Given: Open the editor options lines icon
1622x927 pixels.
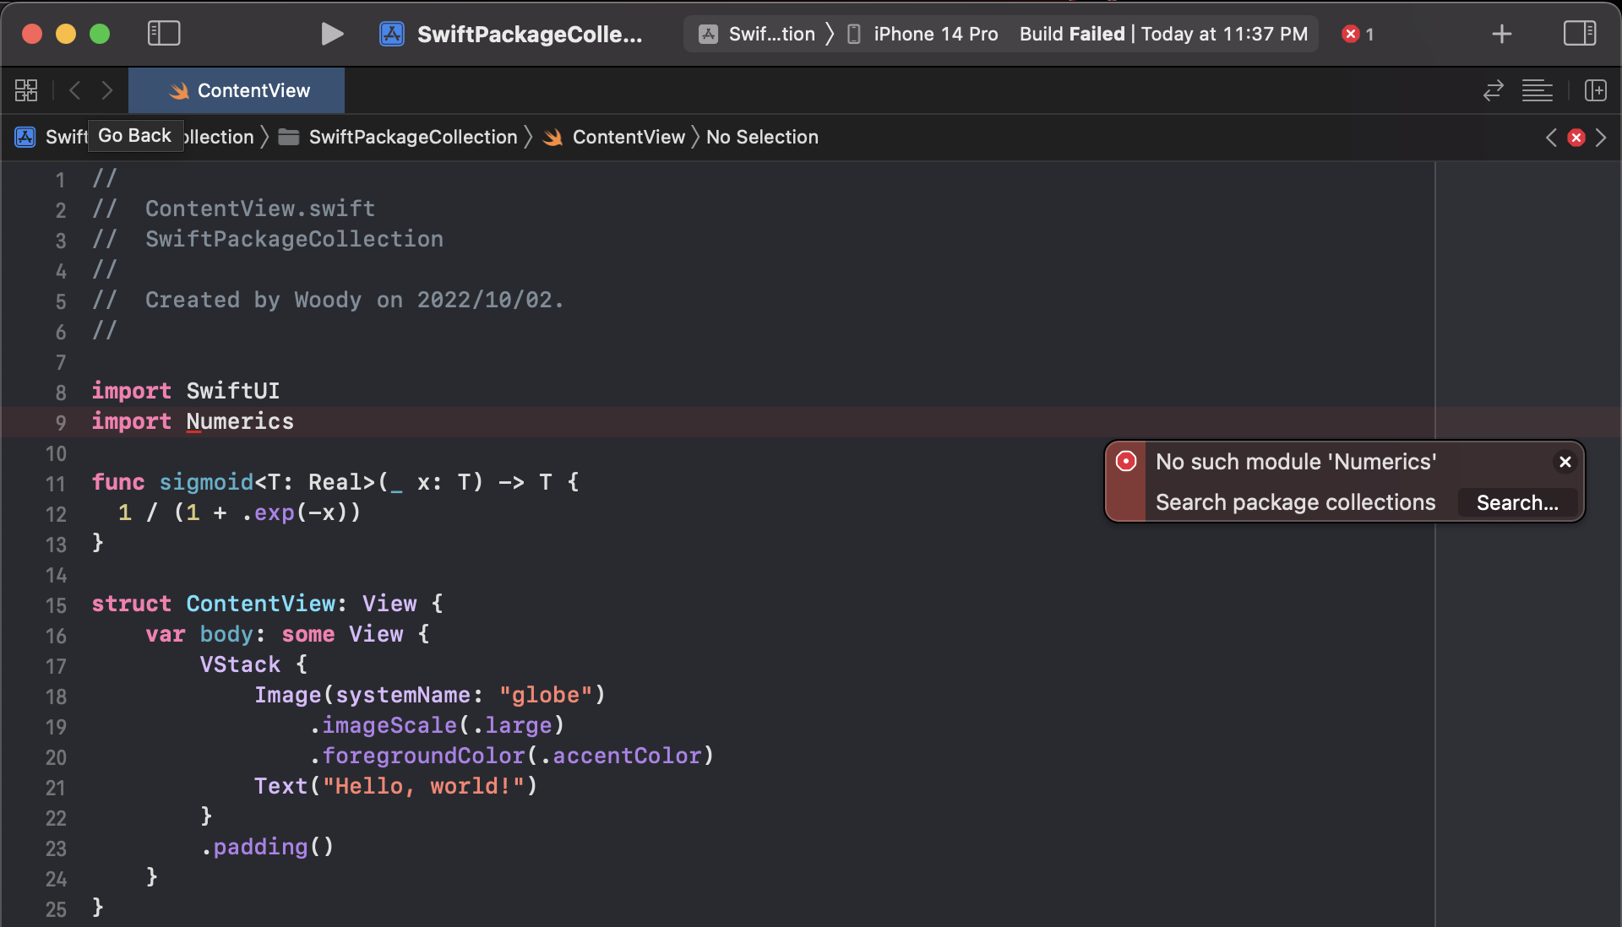Looking at the screenshot, I should (x=1537, y=90).
